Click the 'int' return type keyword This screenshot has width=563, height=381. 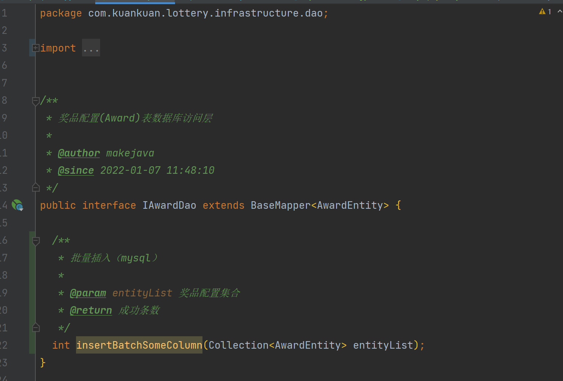point(61,345)
